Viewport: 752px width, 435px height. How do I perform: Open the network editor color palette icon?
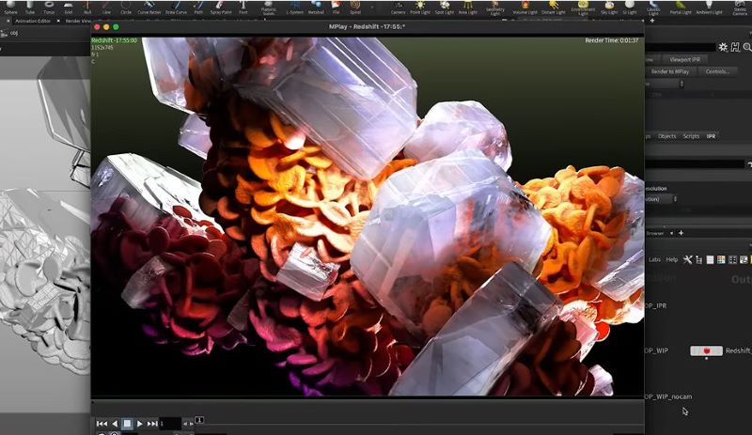tap(721, 259)
